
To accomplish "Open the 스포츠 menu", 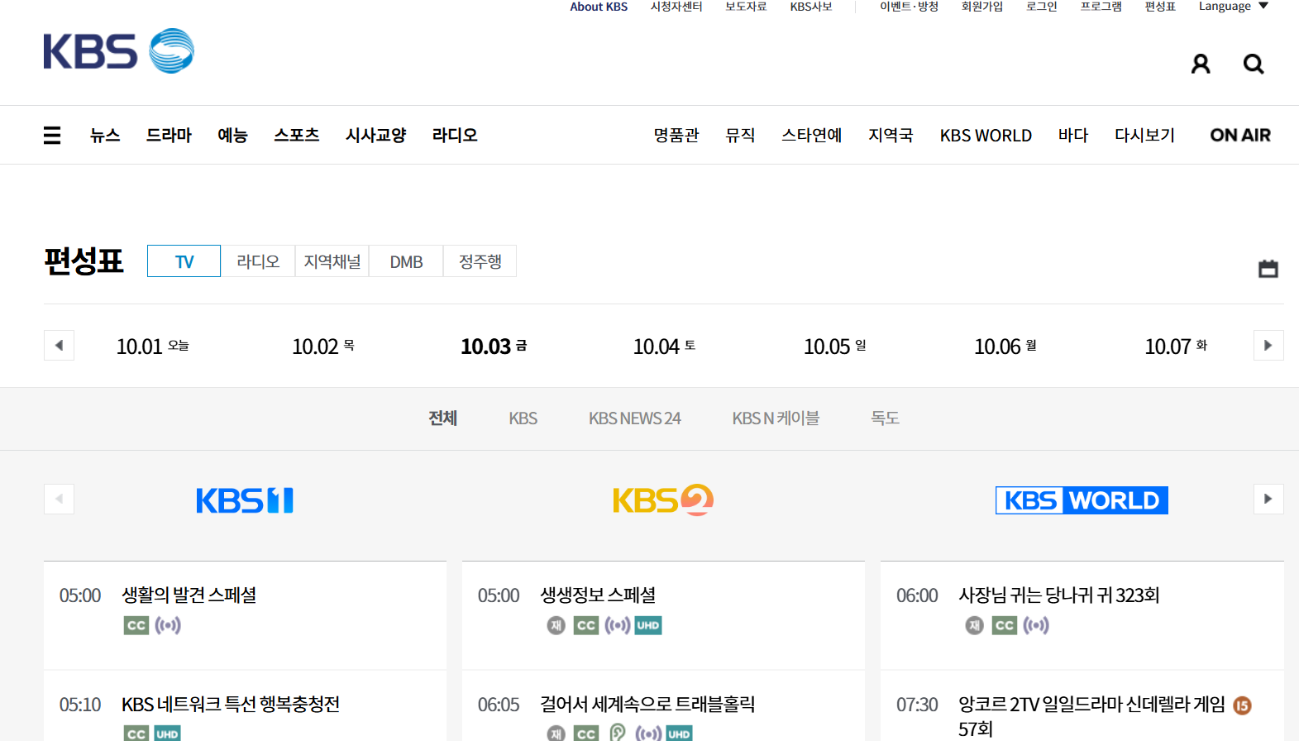I will 297,135.
